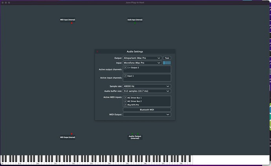Click the Active MIDI inputs label
The height and width of the screenshot is (166, 271).
coord(113,97)
